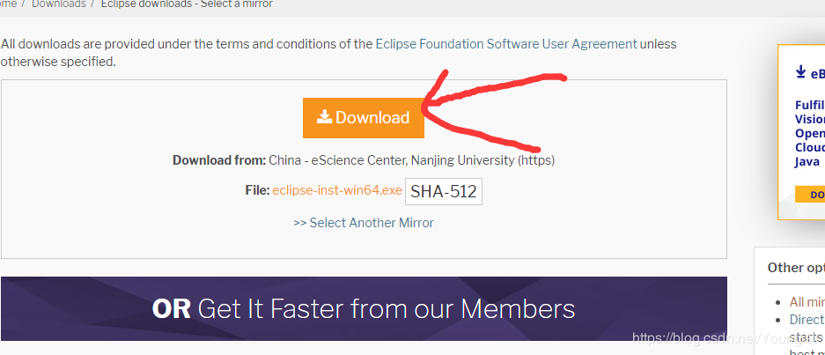Show the SHA-512 checksum
The height and width of the screenshot is (355, 825).
pos(444,191)
